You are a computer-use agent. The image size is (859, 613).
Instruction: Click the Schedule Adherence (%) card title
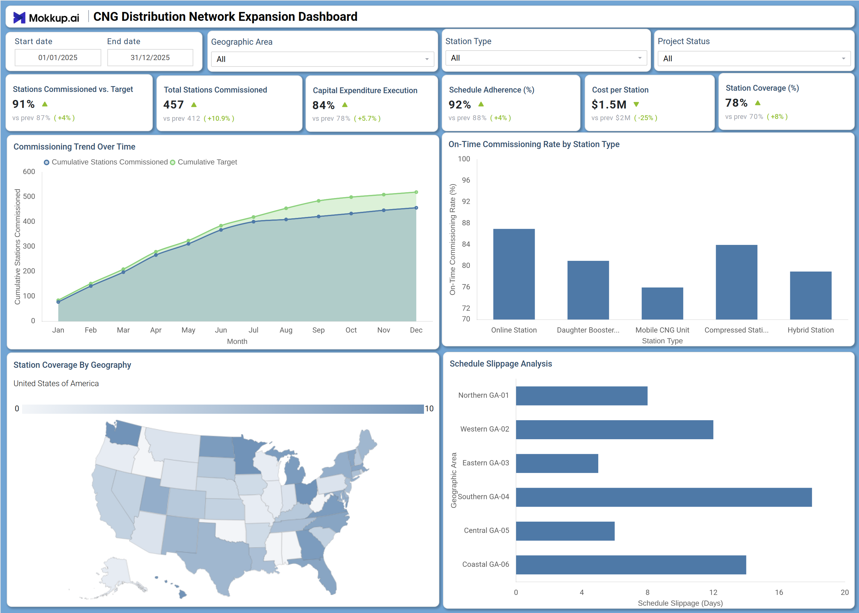pyautogui.click(x=491, y=90)
